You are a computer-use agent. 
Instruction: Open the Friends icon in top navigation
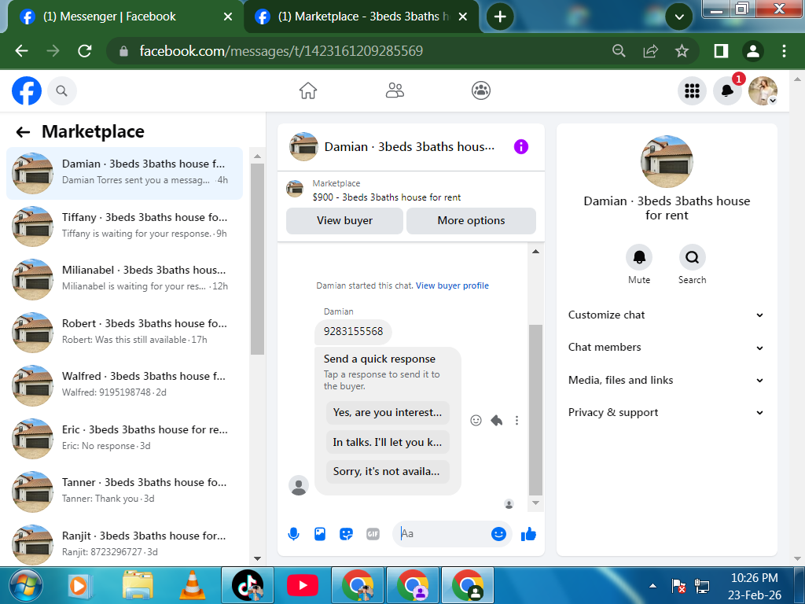coord(395,90)
